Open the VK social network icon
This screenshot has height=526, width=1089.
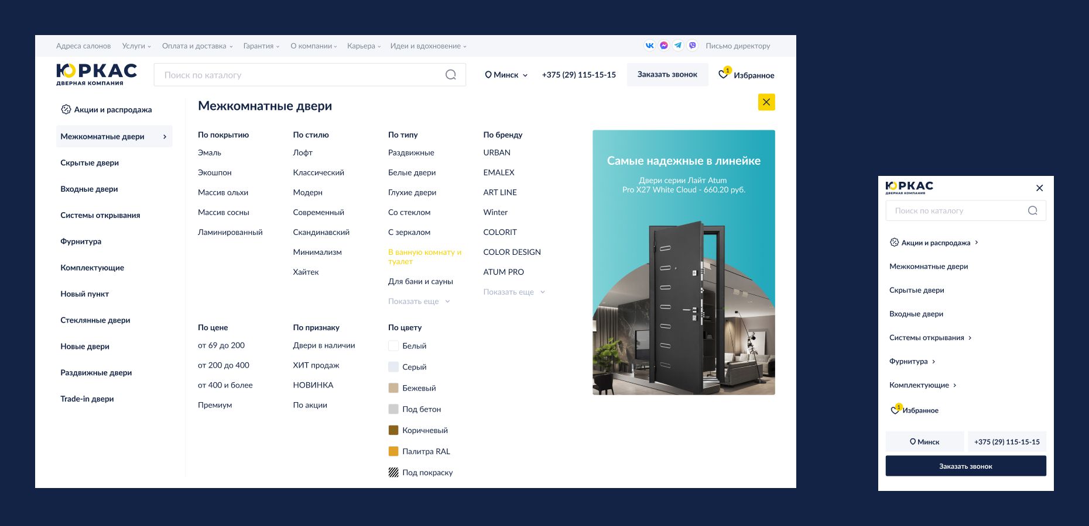(x=649, y=46)
